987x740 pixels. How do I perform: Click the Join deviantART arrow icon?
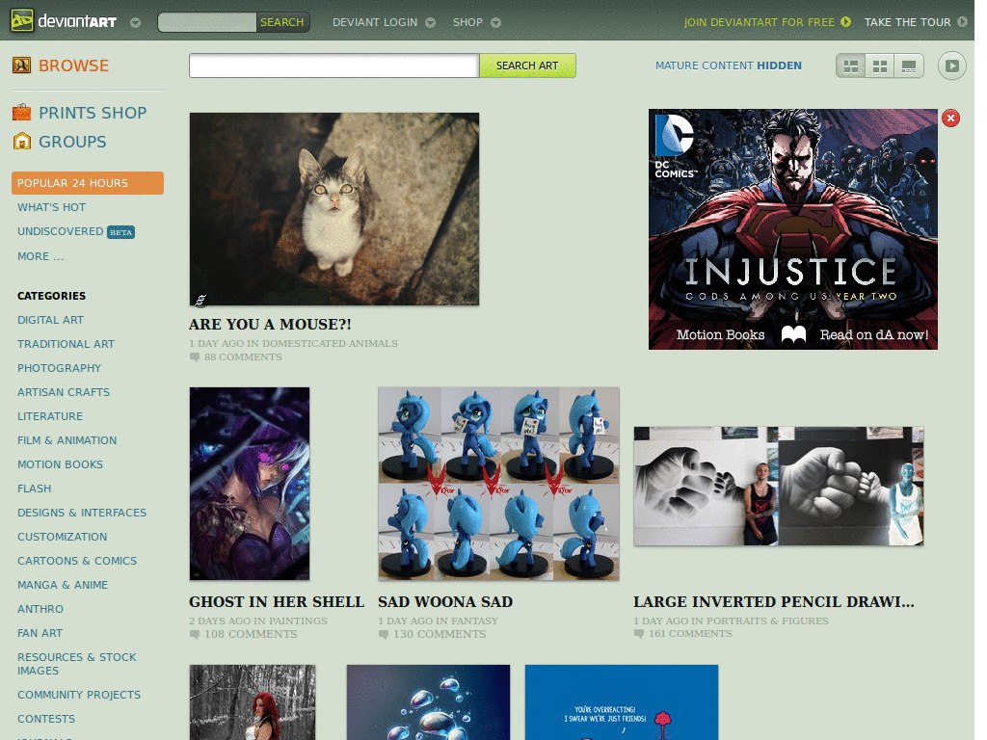pyautogui.click(x=845, y=22)
